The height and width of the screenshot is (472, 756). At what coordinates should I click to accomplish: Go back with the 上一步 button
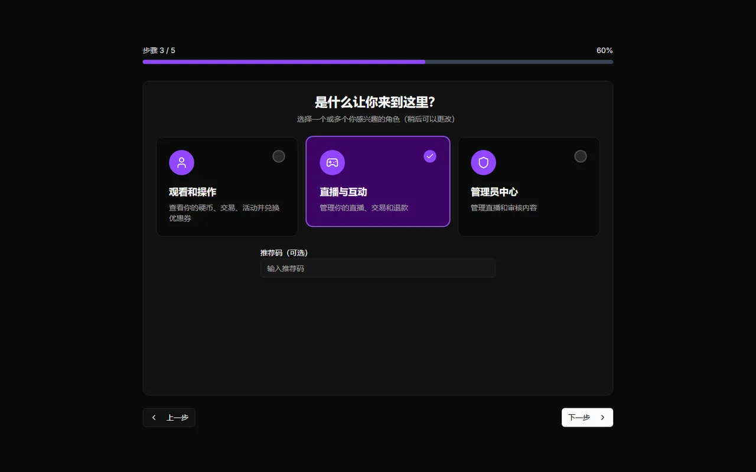[x=169, y=417]
